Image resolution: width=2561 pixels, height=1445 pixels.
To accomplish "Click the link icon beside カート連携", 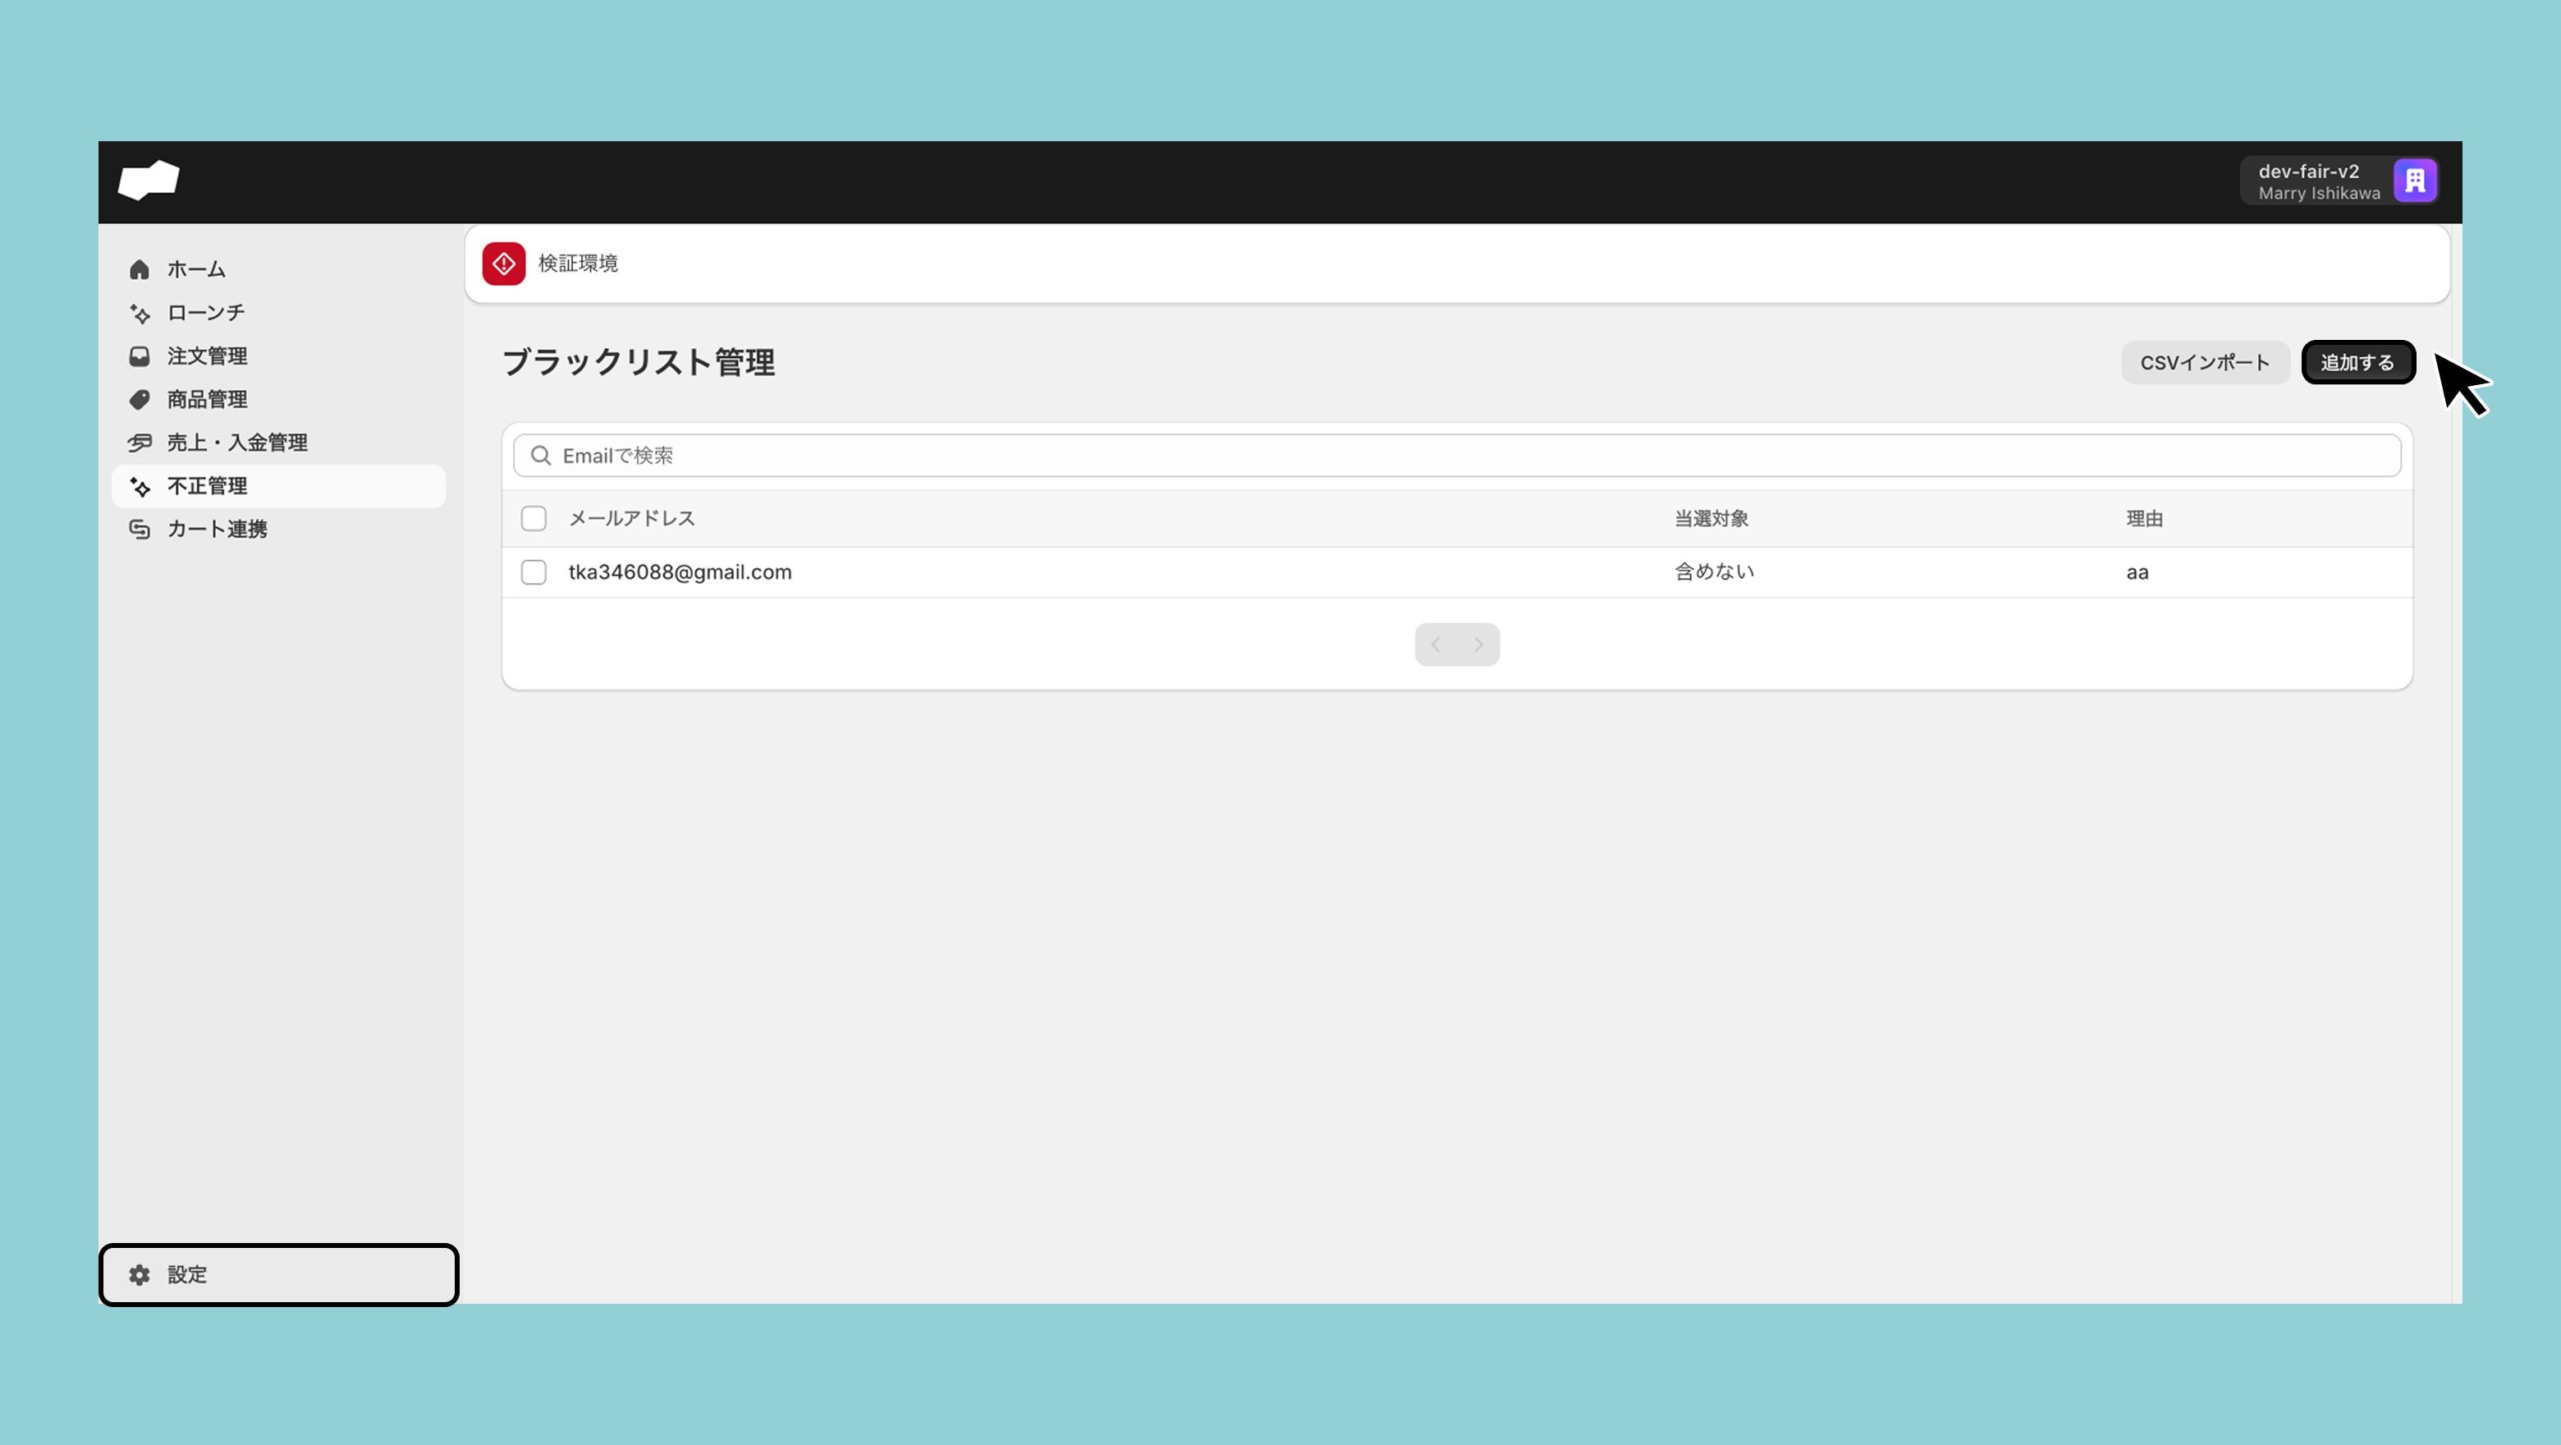I will pos(140,529).
